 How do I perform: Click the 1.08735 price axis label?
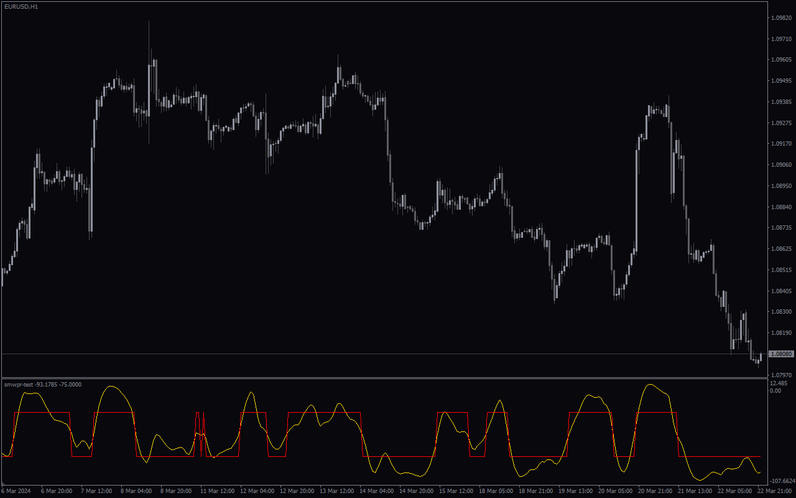[x=781, y=228]
